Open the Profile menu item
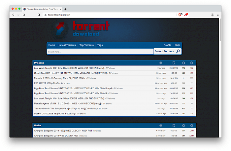Viewport: 231px width, 151px height. 167,45
